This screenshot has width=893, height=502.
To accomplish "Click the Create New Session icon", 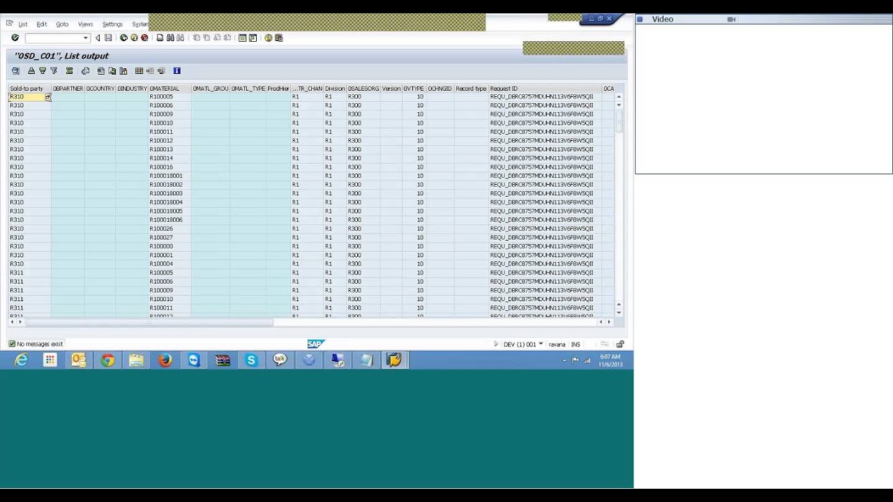I will [x=242, y=38].
